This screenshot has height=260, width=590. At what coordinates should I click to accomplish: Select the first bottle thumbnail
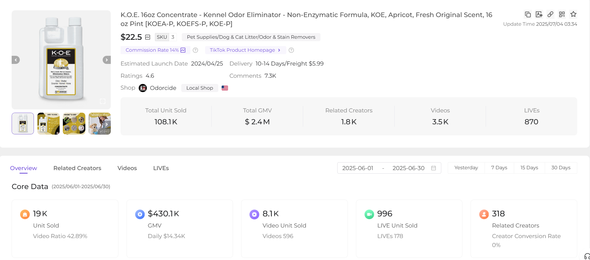click(x=23, y=123)
